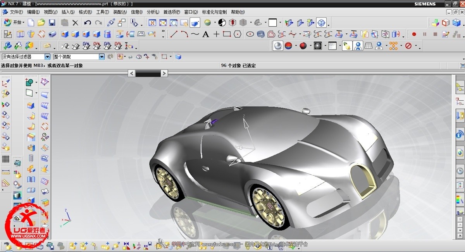465x252 pixels.
Task: Click the Fit view icon
Action: pos(152,23)
